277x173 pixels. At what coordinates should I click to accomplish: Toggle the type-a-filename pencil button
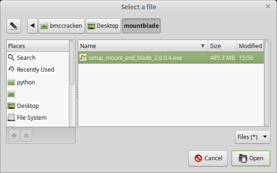click(x=14, y=26)
